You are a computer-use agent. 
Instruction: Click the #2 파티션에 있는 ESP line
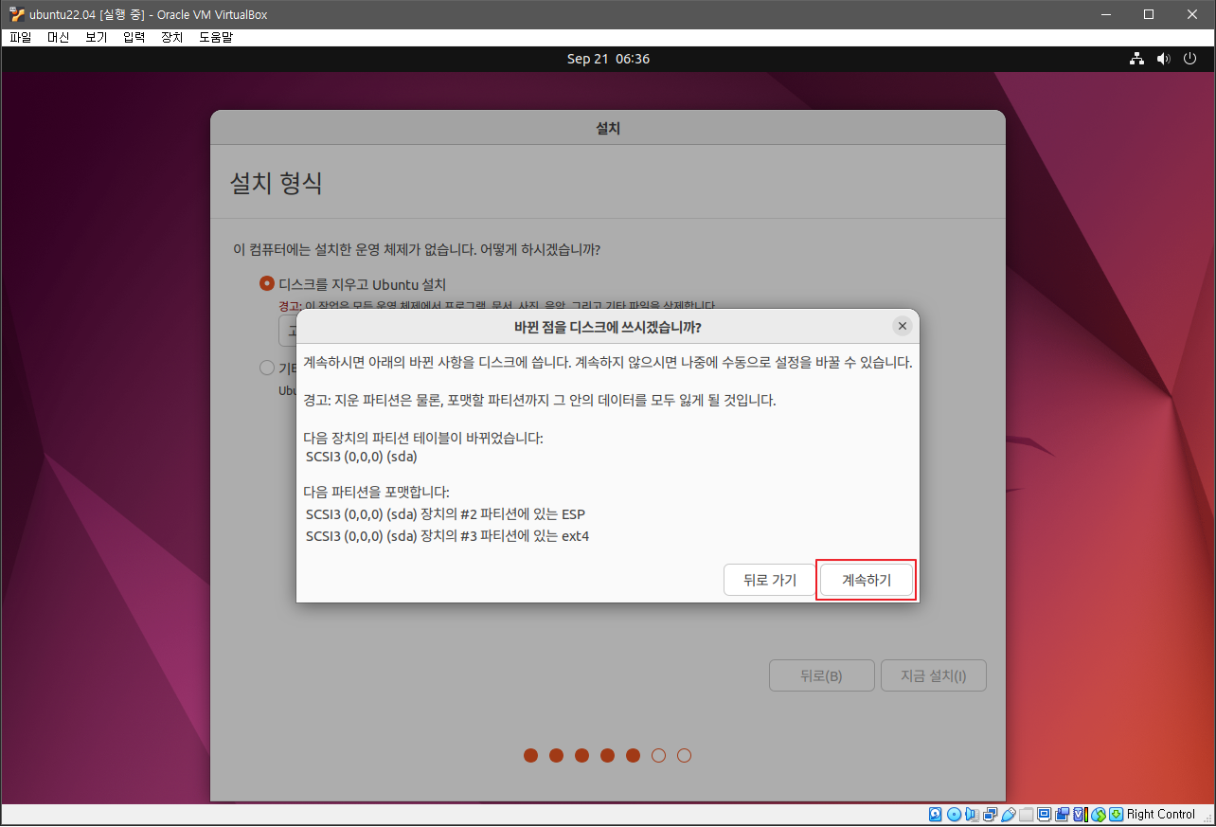pyautogui.click(x=446, y=514)
